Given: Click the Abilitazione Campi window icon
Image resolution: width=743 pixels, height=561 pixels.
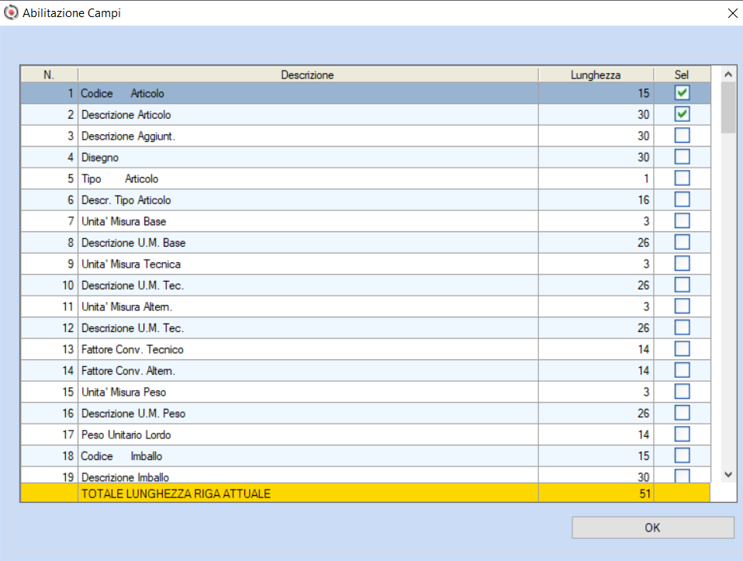Looking at the screenshot, I should [x=10, y=12].
